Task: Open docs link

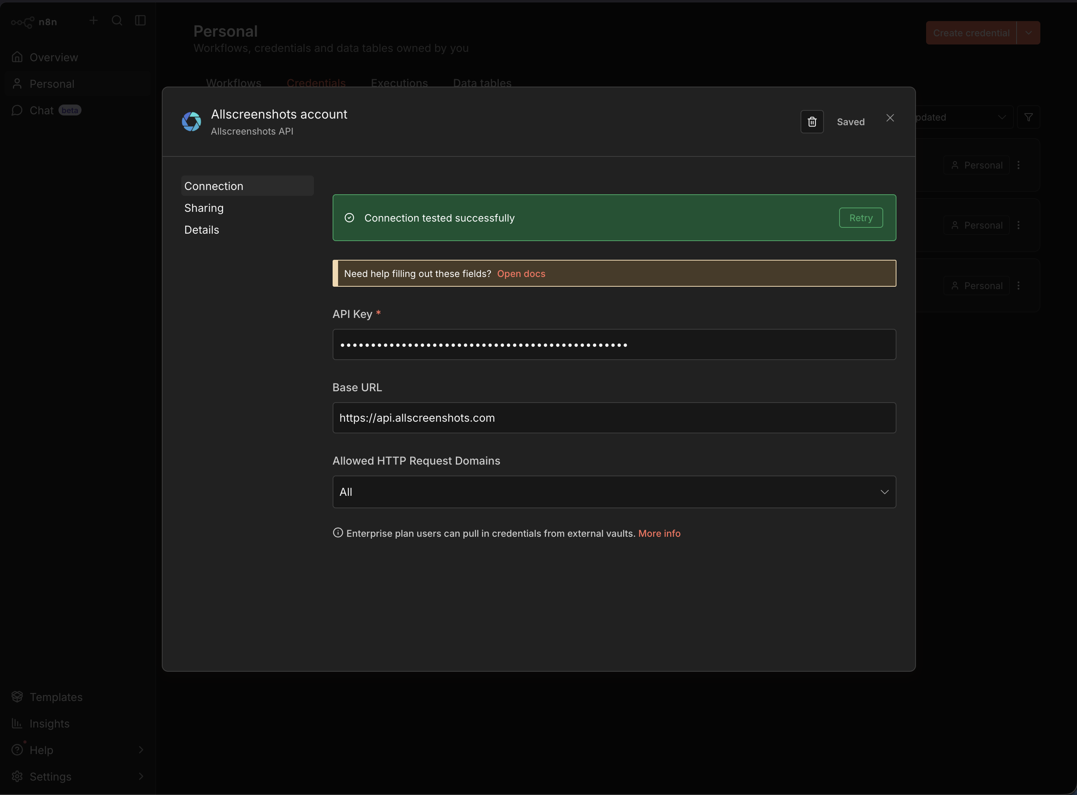Action: 521,273
